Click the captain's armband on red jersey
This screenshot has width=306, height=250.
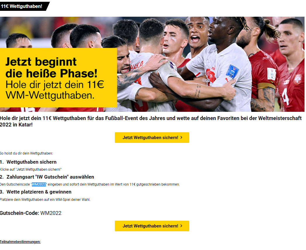coord(266,86)
